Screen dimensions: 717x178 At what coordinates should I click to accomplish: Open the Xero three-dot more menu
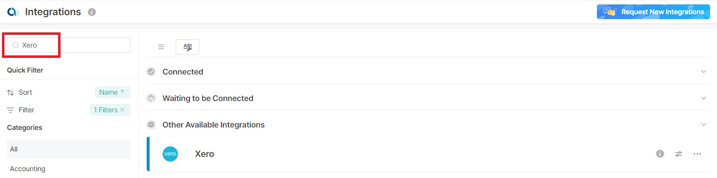point(697,154)
